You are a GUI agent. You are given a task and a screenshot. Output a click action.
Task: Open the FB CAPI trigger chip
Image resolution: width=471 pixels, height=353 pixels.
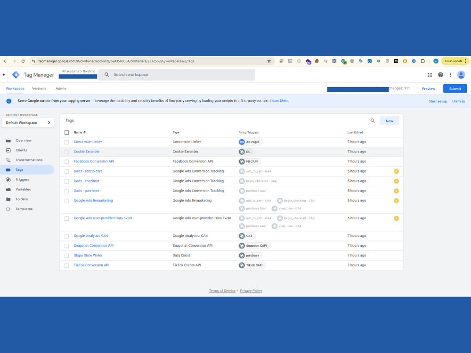249,161
